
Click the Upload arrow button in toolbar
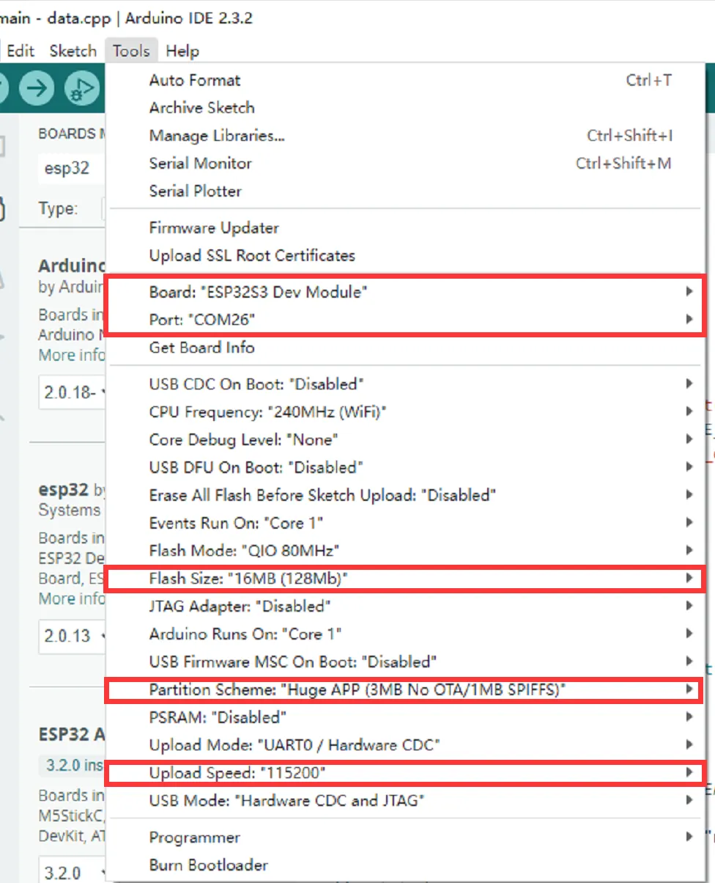click(36, 88)
